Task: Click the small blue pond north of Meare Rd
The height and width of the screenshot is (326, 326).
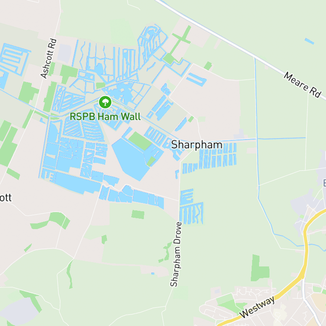Action: click(x=309, y=41)
